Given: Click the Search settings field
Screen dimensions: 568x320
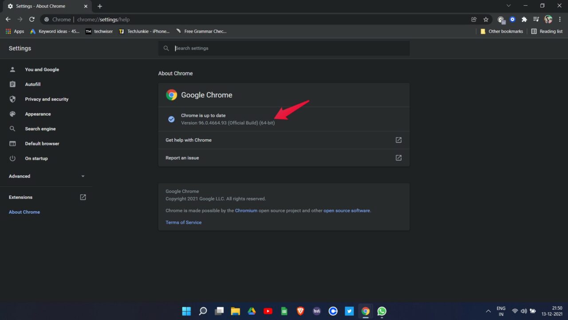Looking at the screenshot, I should pos(284,48).
